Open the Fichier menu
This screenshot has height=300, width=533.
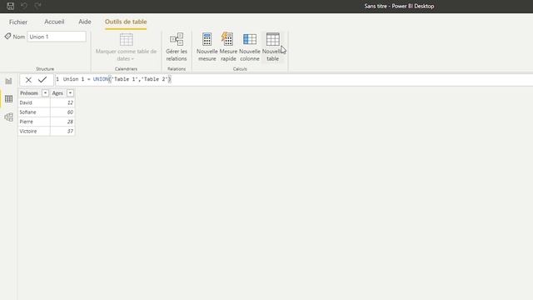(x=18, y=22)
